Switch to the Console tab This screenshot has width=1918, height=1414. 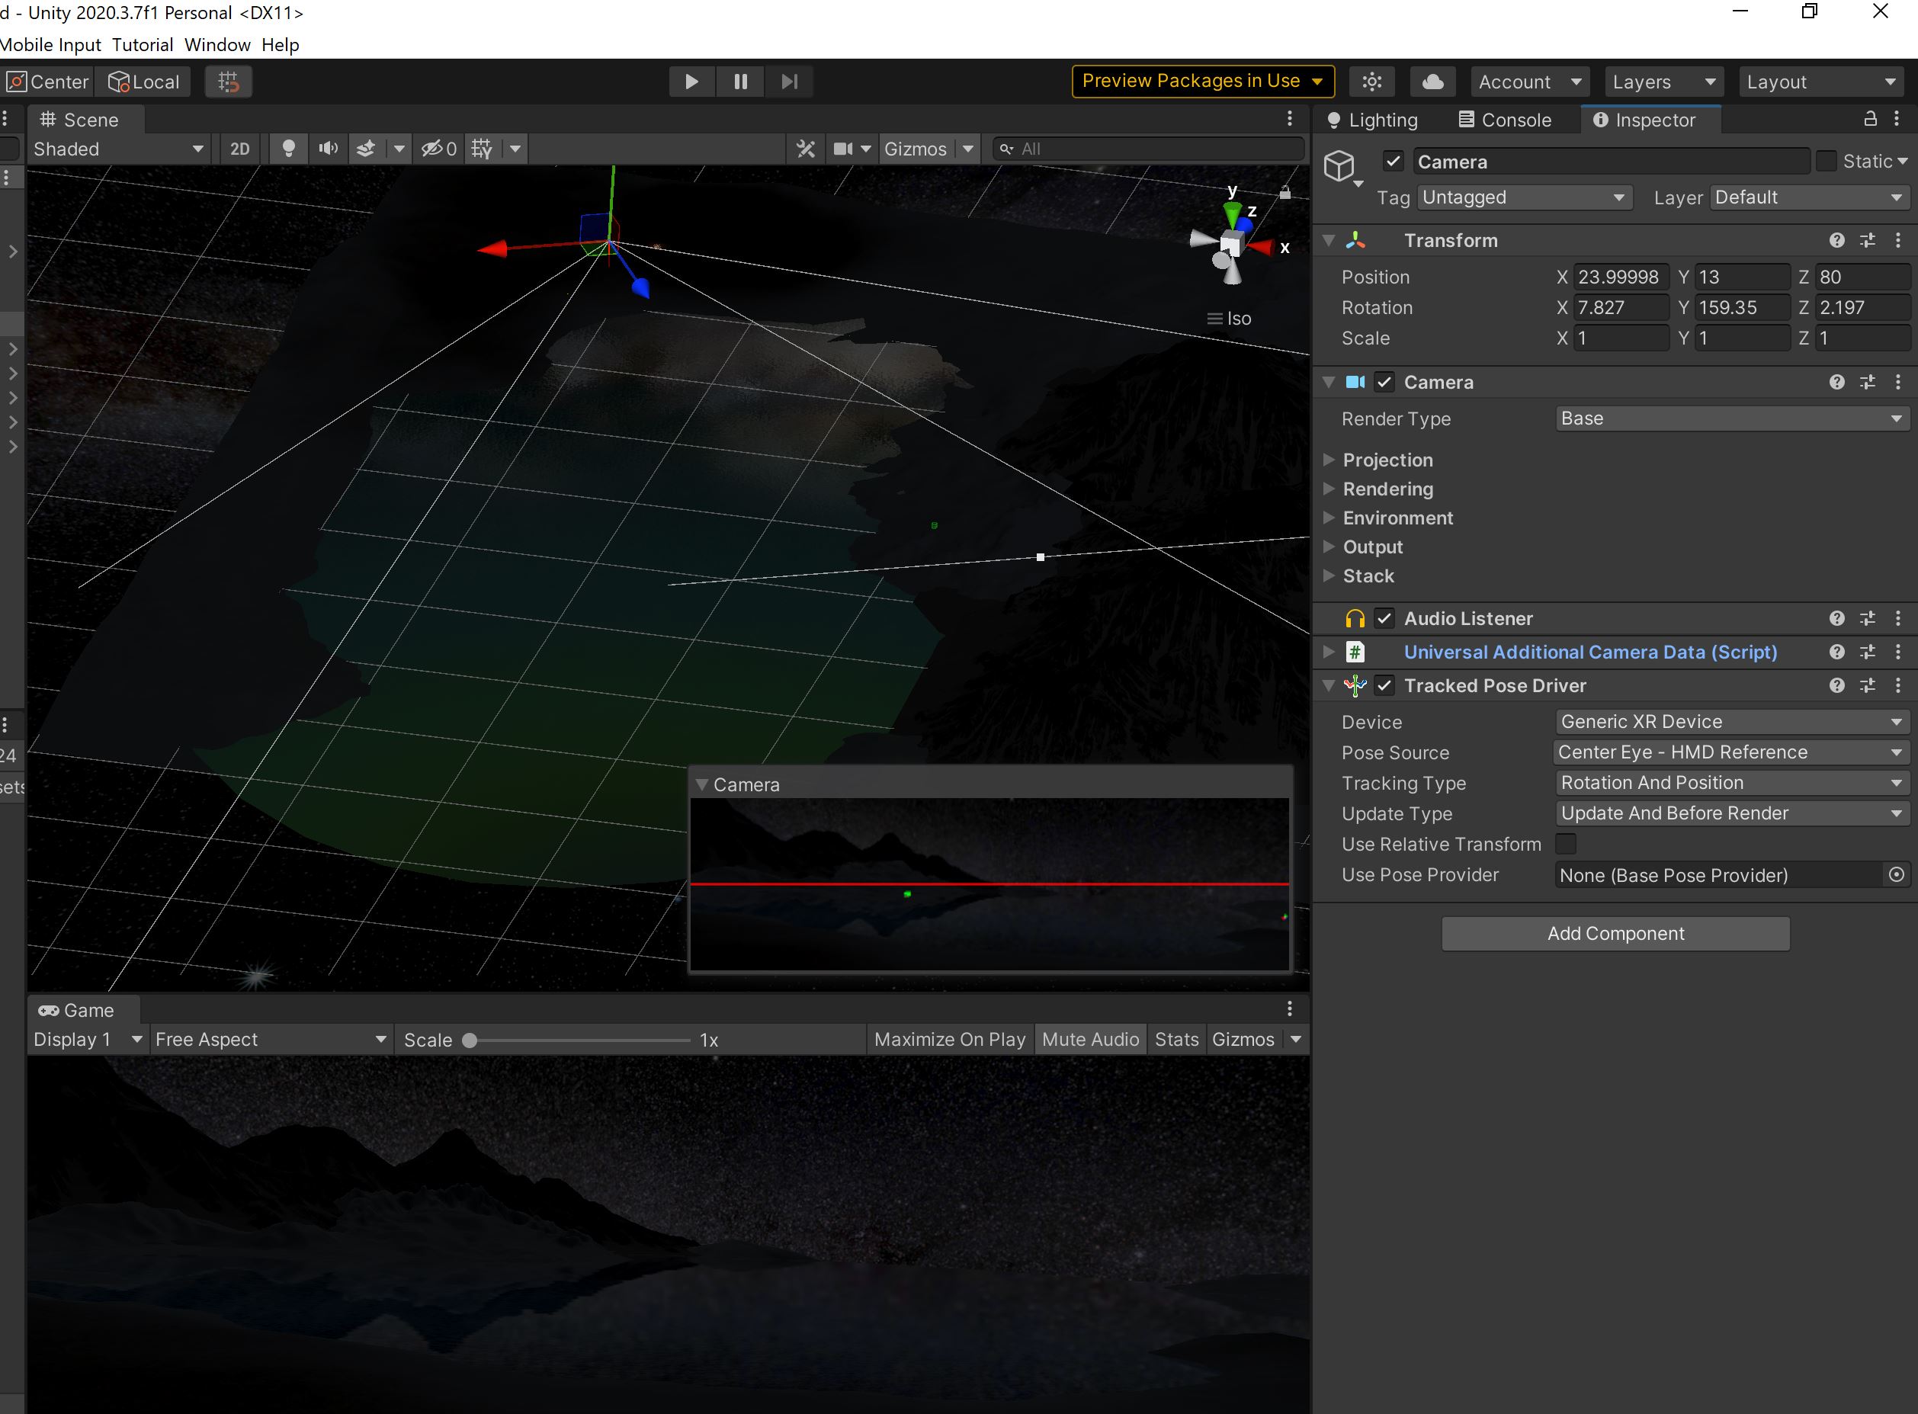tap(1506, 120)
